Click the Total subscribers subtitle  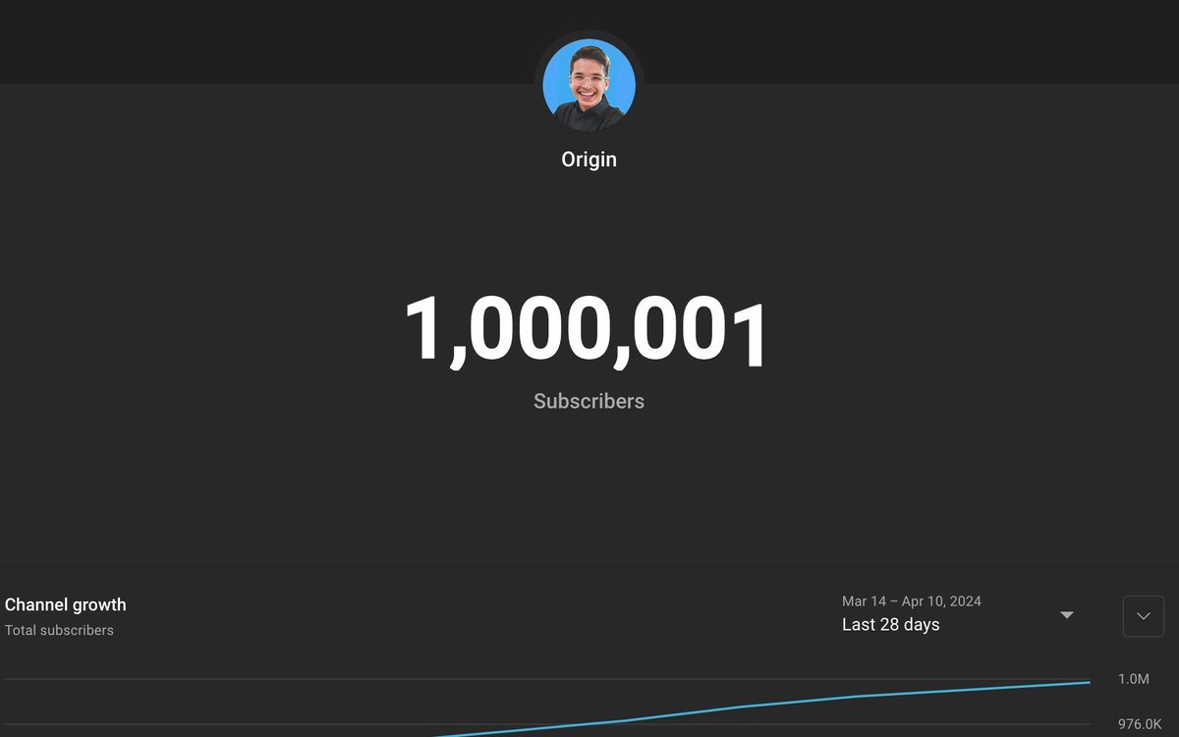(x=59, y=630)
